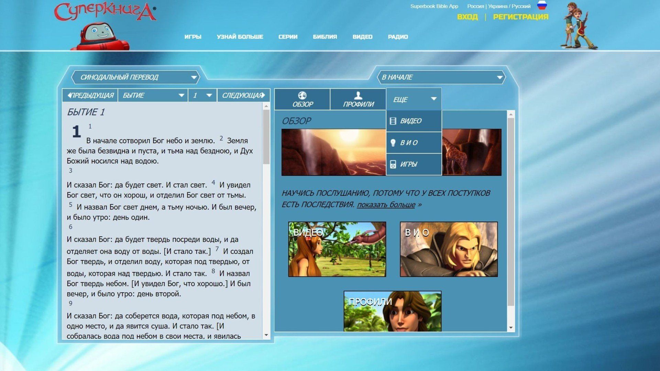Click the Обзор section heading
660x371 pixels.
point(296,121)
